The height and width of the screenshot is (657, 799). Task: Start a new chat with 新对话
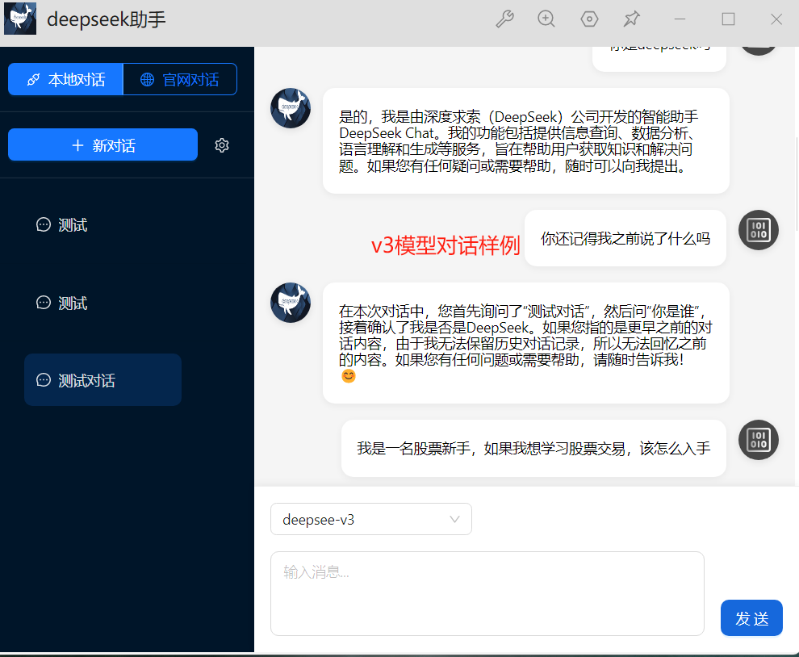click(103, 144)
